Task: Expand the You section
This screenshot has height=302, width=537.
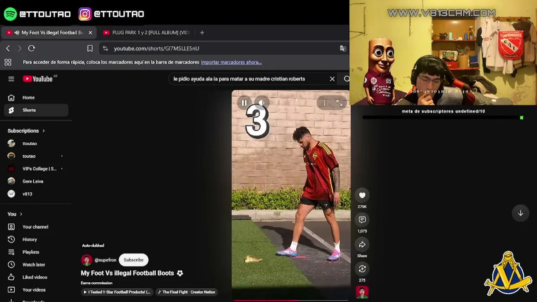Action: 15,214
